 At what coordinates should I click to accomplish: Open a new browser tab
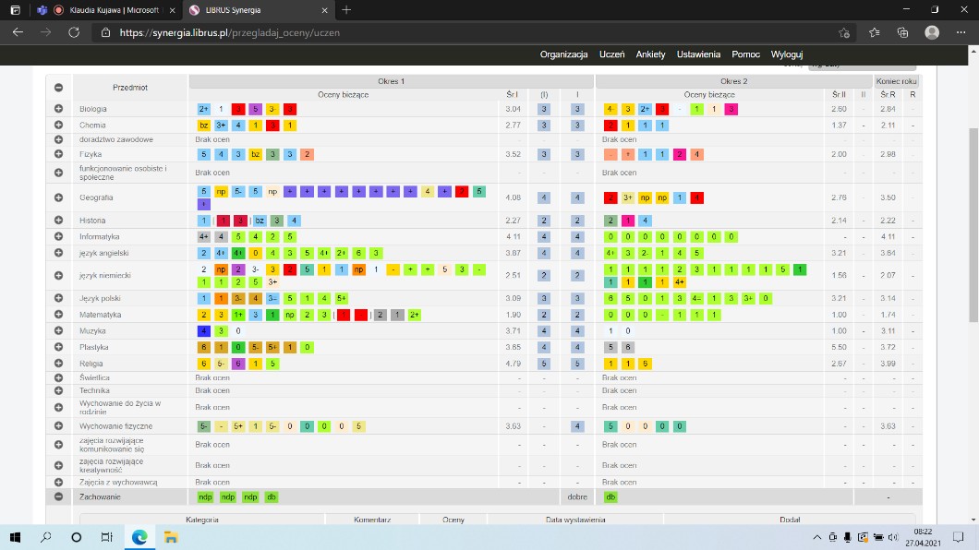point(346,10)
